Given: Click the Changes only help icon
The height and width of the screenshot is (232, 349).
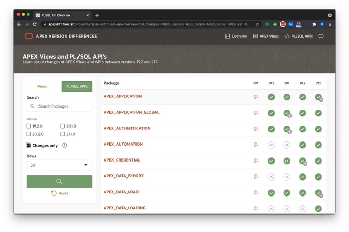Looking at the screenshot, I should (x=64, y=146).
